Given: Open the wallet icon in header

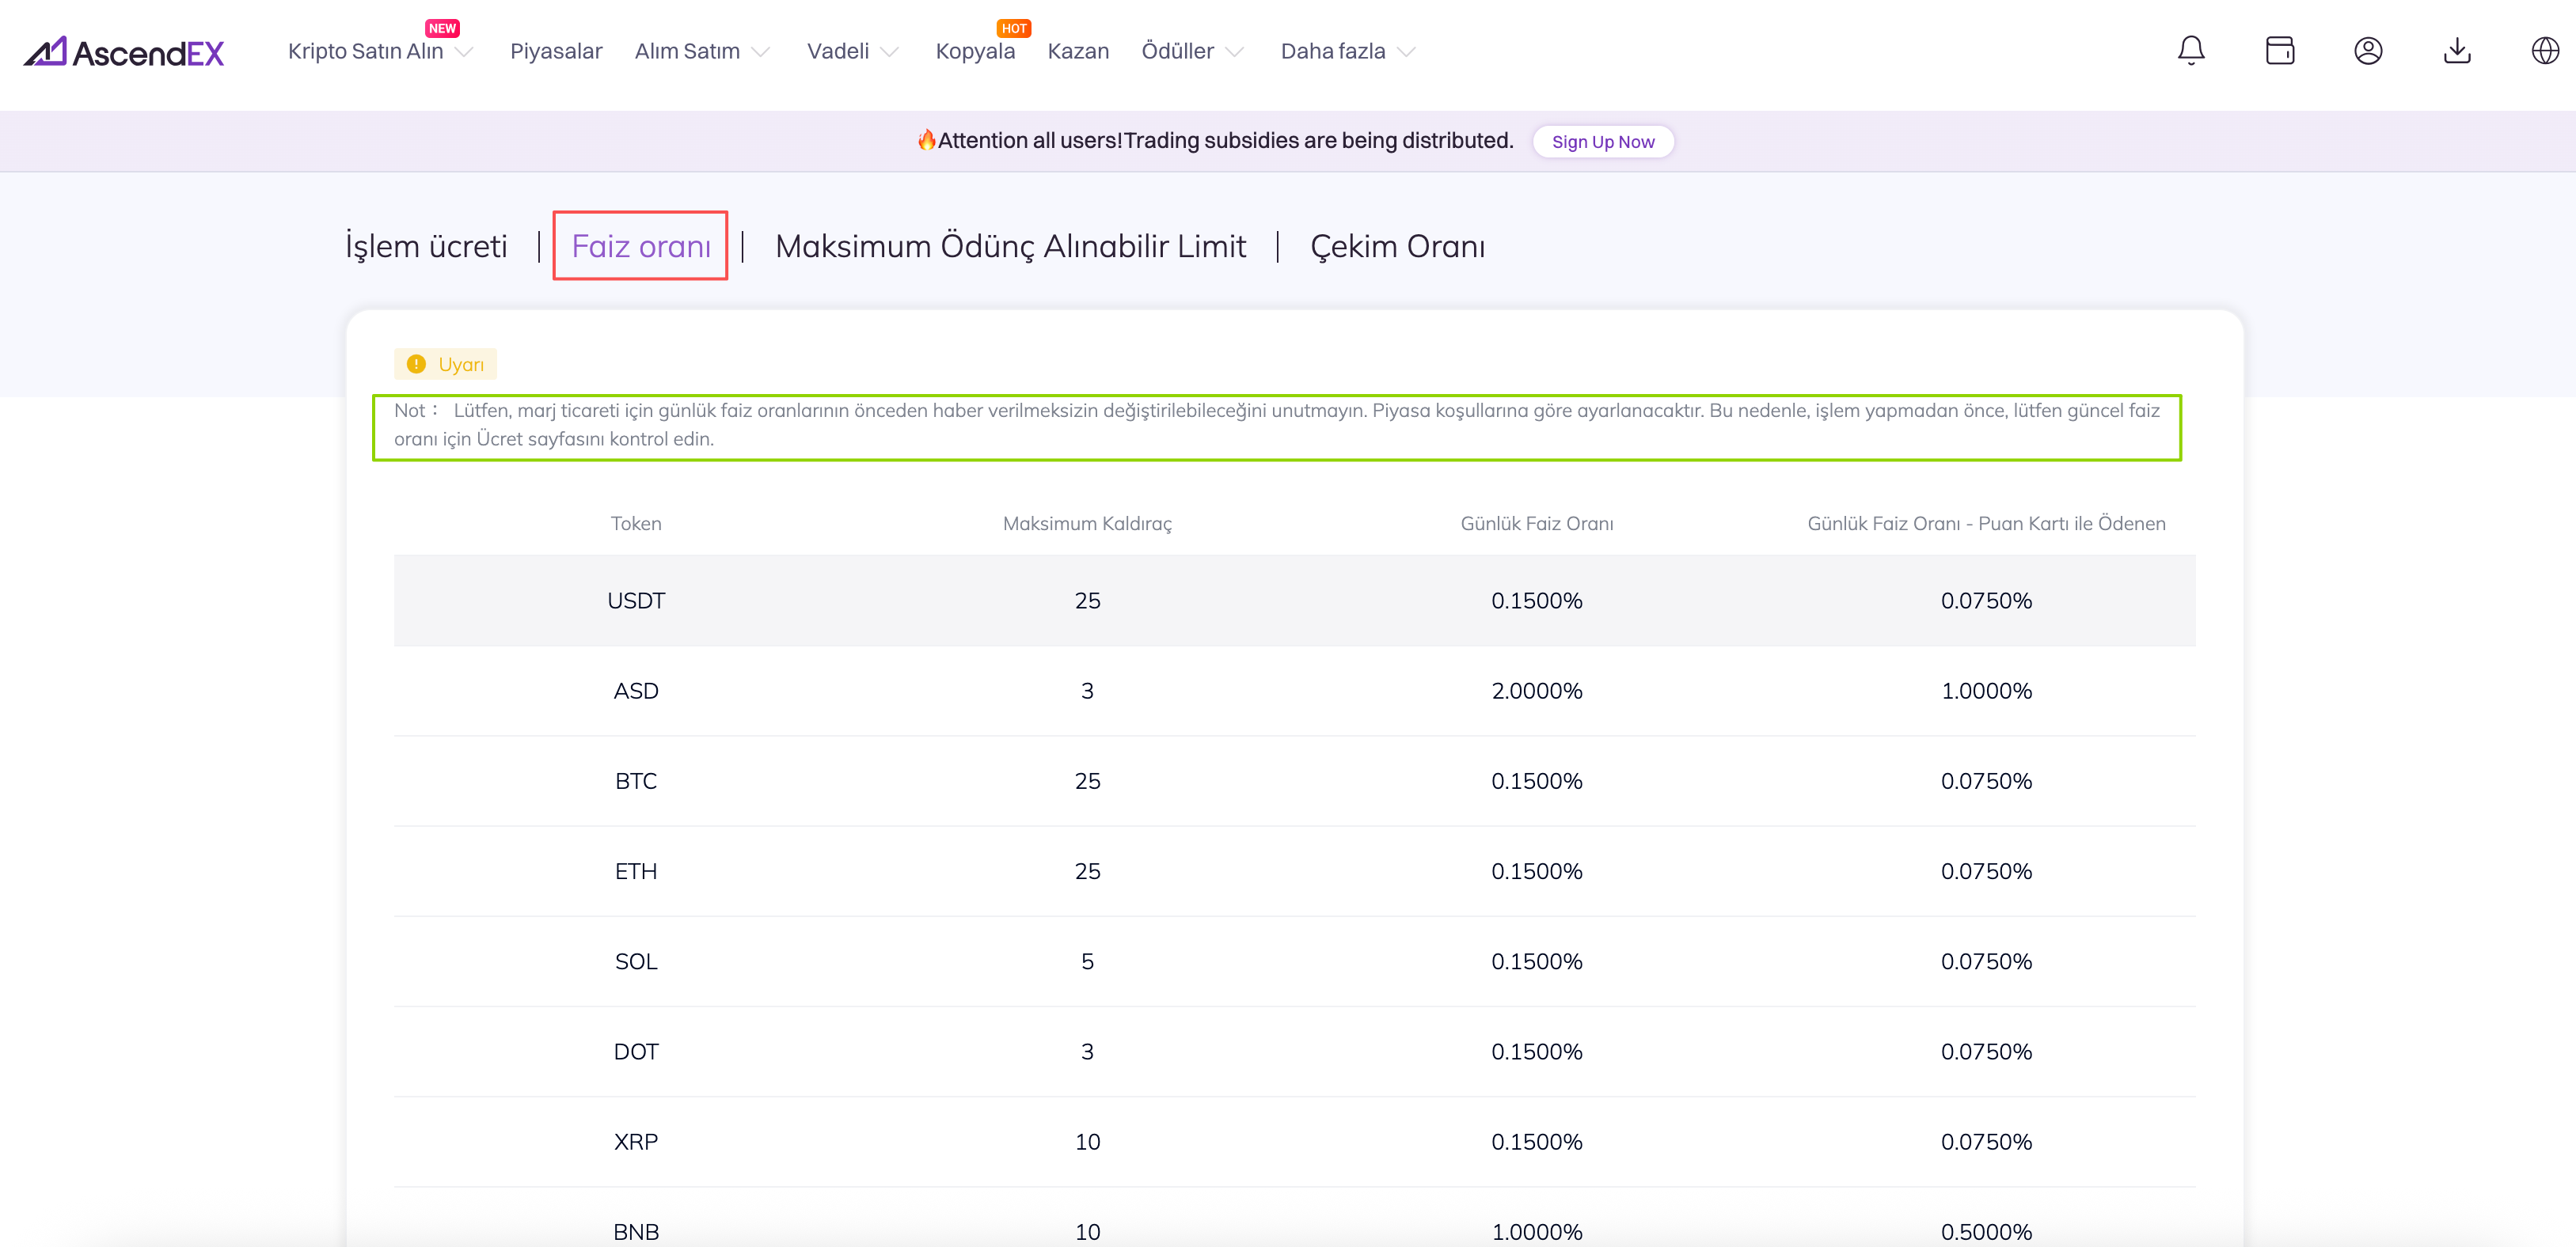Looking at the screenshot, I should click(x=2279, y=51).
